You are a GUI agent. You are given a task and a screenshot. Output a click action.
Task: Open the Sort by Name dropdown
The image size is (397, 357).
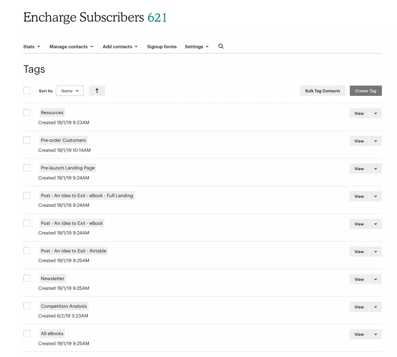click(x=70, y=91)
